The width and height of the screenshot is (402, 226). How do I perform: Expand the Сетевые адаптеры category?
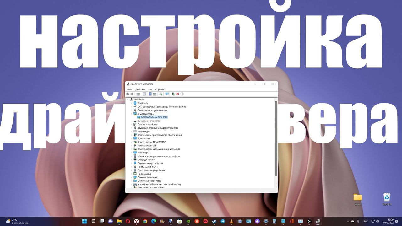tap(131, 177)
